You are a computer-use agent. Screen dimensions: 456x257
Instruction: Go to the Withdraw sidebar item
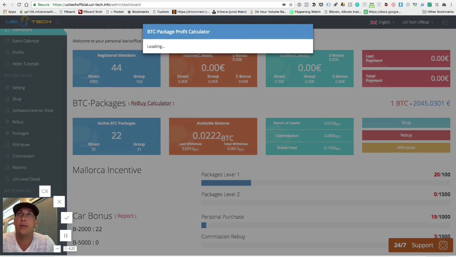[21, 145]
